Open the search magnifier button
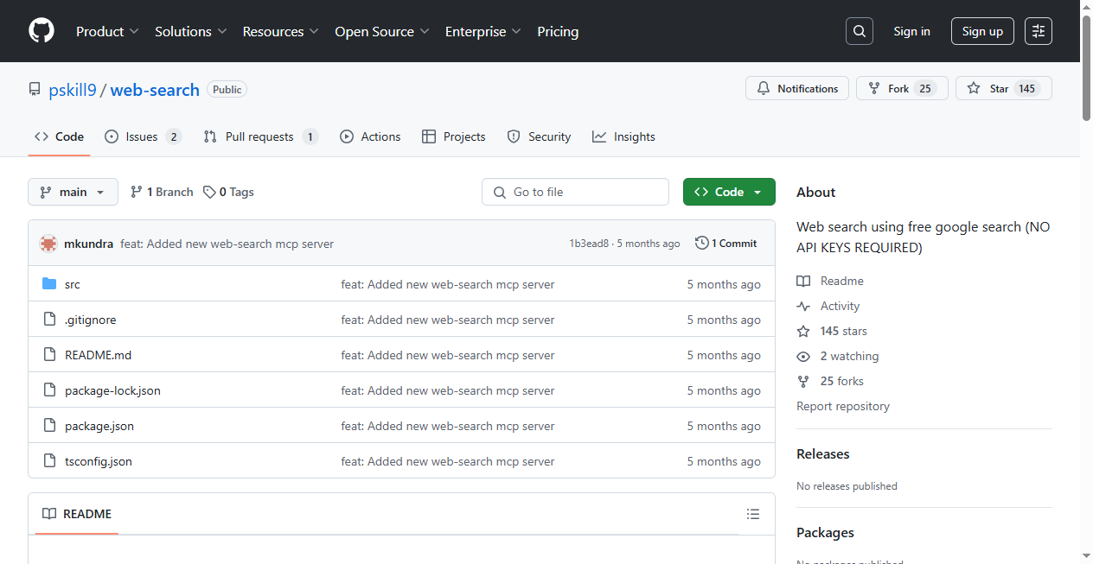 860,31
